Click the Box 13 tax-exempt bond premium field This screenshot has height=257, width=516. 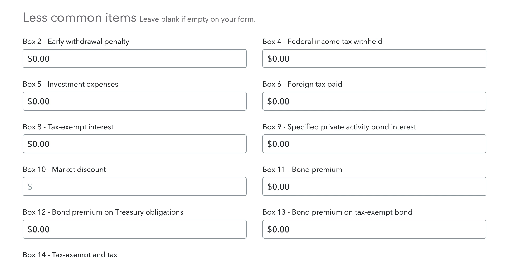click(x=374, y=229)
